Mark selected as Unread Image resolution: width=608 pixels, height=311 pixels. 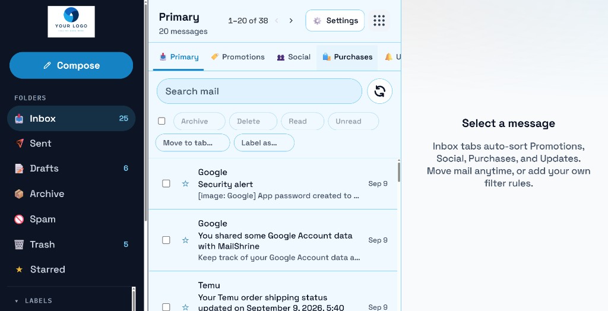coord(353,122)
